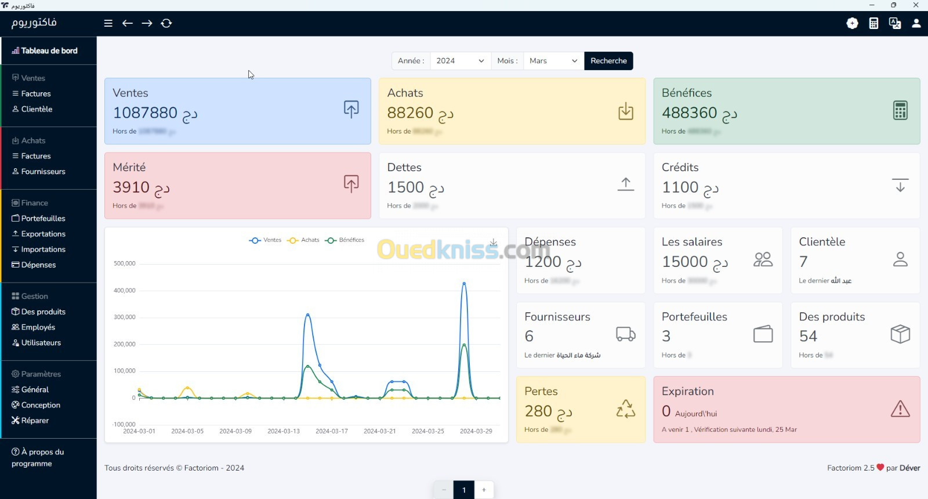Go back with the left arrow
Screen dimensions: 928x499
[128, 23]
